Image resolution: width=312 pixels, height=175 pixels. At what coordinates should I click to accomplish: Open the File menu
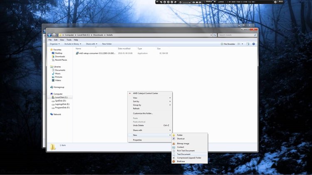pos(50,40)
